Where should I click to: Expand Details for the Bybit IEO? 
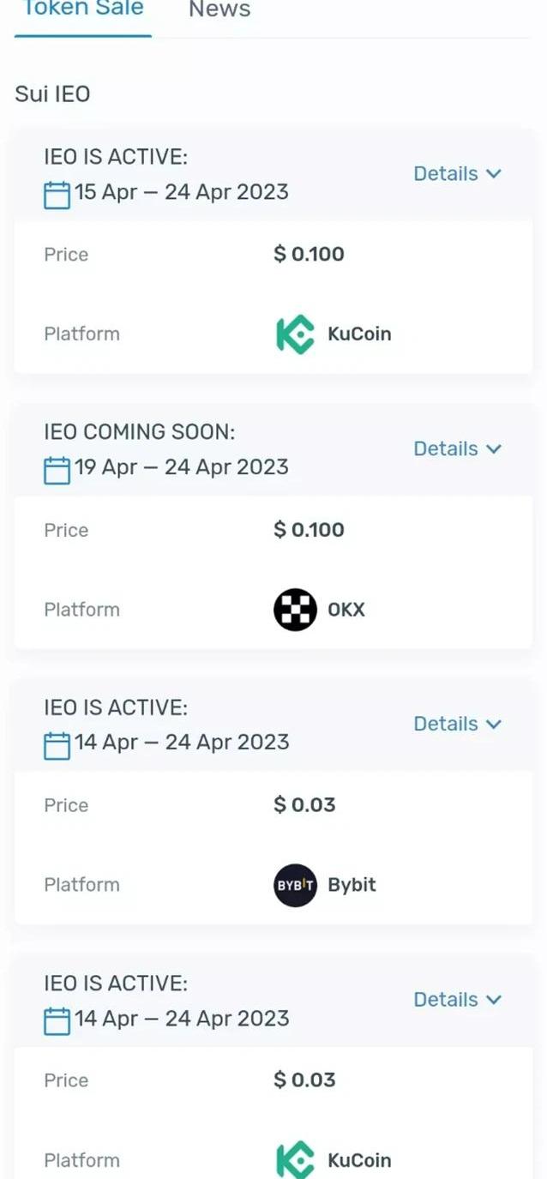457,725
